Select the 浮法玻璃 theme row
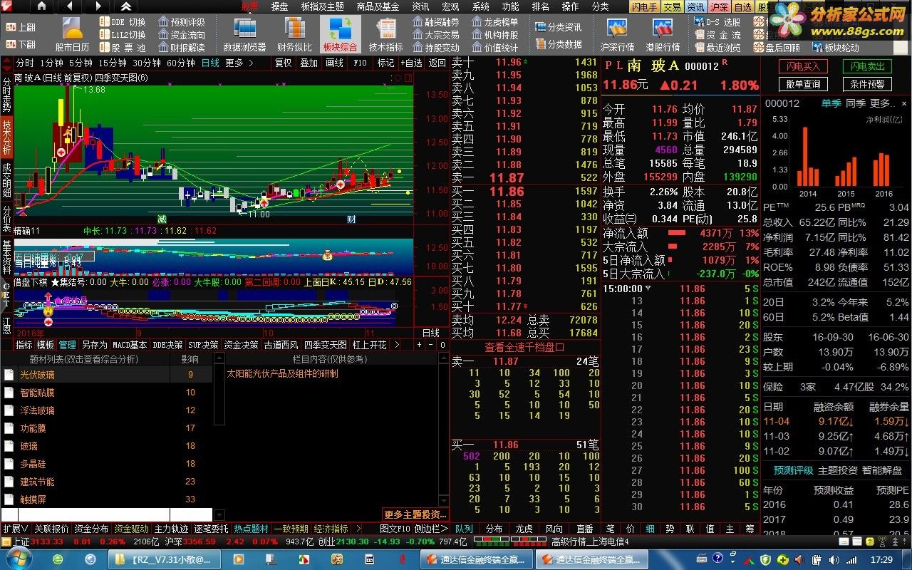 (x=106, y=410)
